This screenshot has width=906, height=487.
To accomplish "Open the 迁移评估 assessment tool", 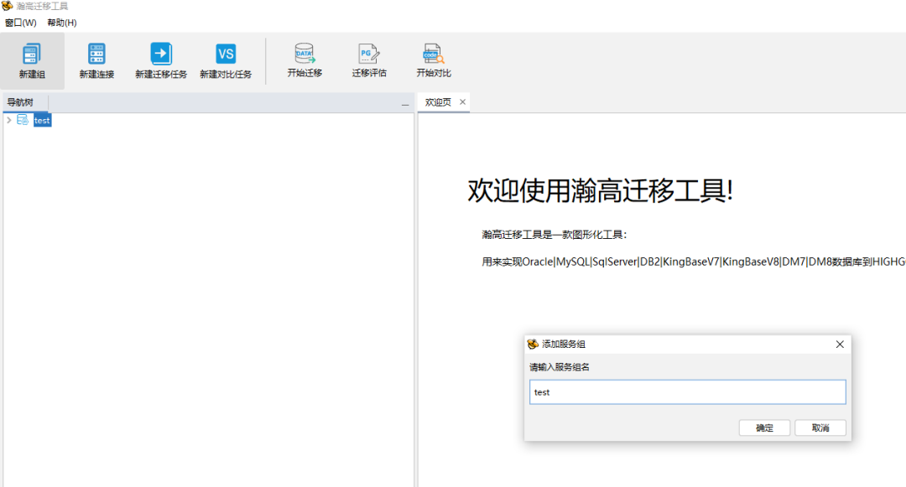I will click(369, 60).
